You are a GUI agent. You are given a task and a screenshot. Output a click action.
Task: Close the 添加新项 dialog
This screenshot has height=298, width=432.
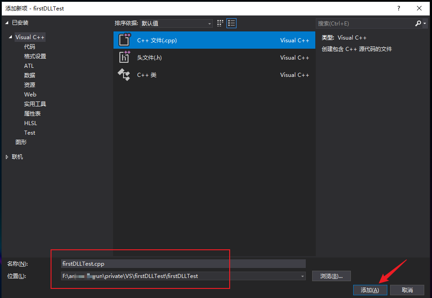(419, 8)
